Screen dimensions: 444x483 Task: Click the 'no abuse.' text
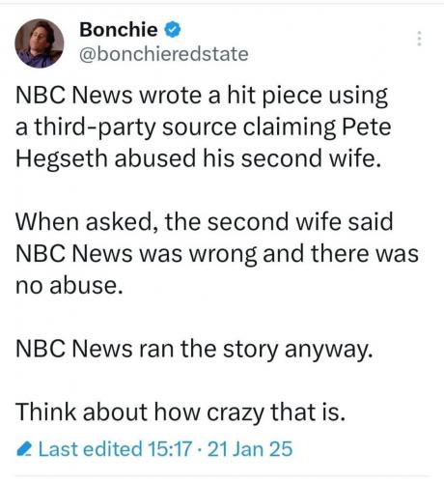(69, 285)
